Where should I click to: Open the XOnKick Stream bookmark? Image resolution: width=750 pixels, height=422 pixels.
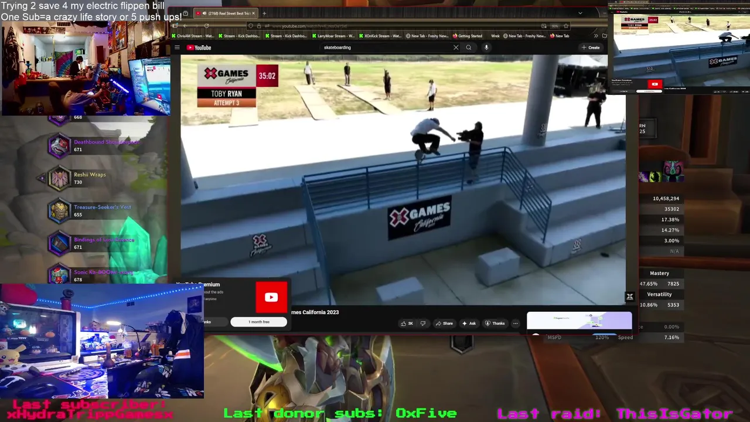point(380,36)
